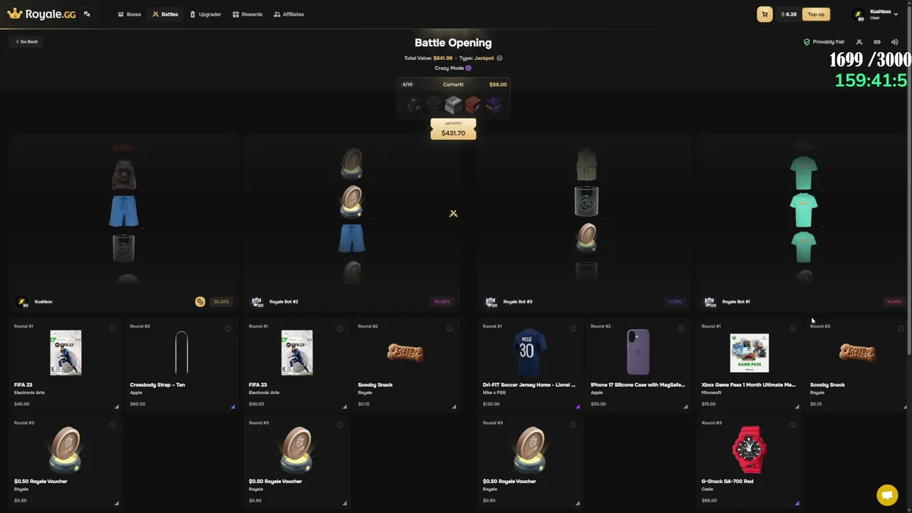This screenshot has width=912, height=513.
Task: Open the chat toggle icon beside logo
Action: [x=87, y=14]
